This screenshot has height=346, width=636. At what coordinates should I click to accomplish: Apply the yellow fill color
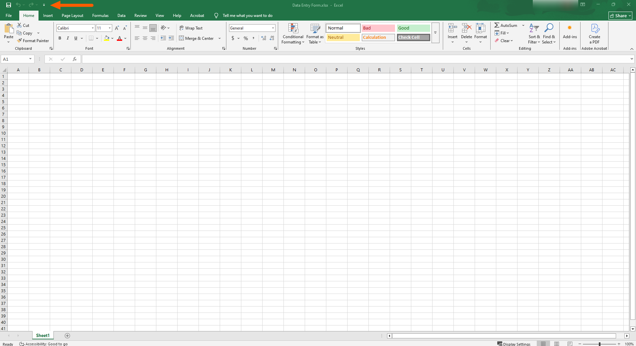coord(107,38)
